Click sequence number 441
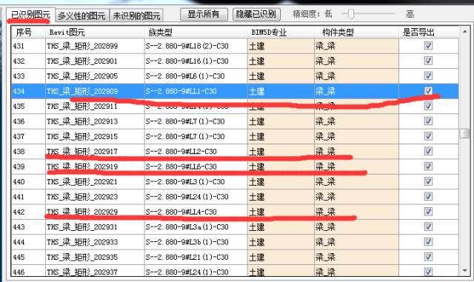Image resolution: width=474 pixels, height=282 pixels. coord(19,197)
